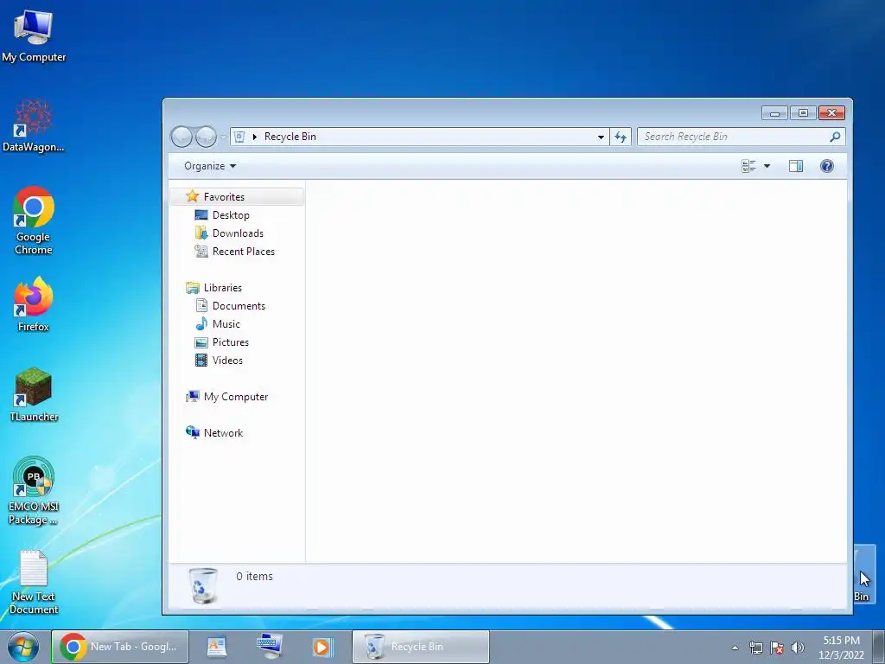Open the Windows Start menu
The height and width of the screenshot is (664, 885).
click(x=23, y=647)
